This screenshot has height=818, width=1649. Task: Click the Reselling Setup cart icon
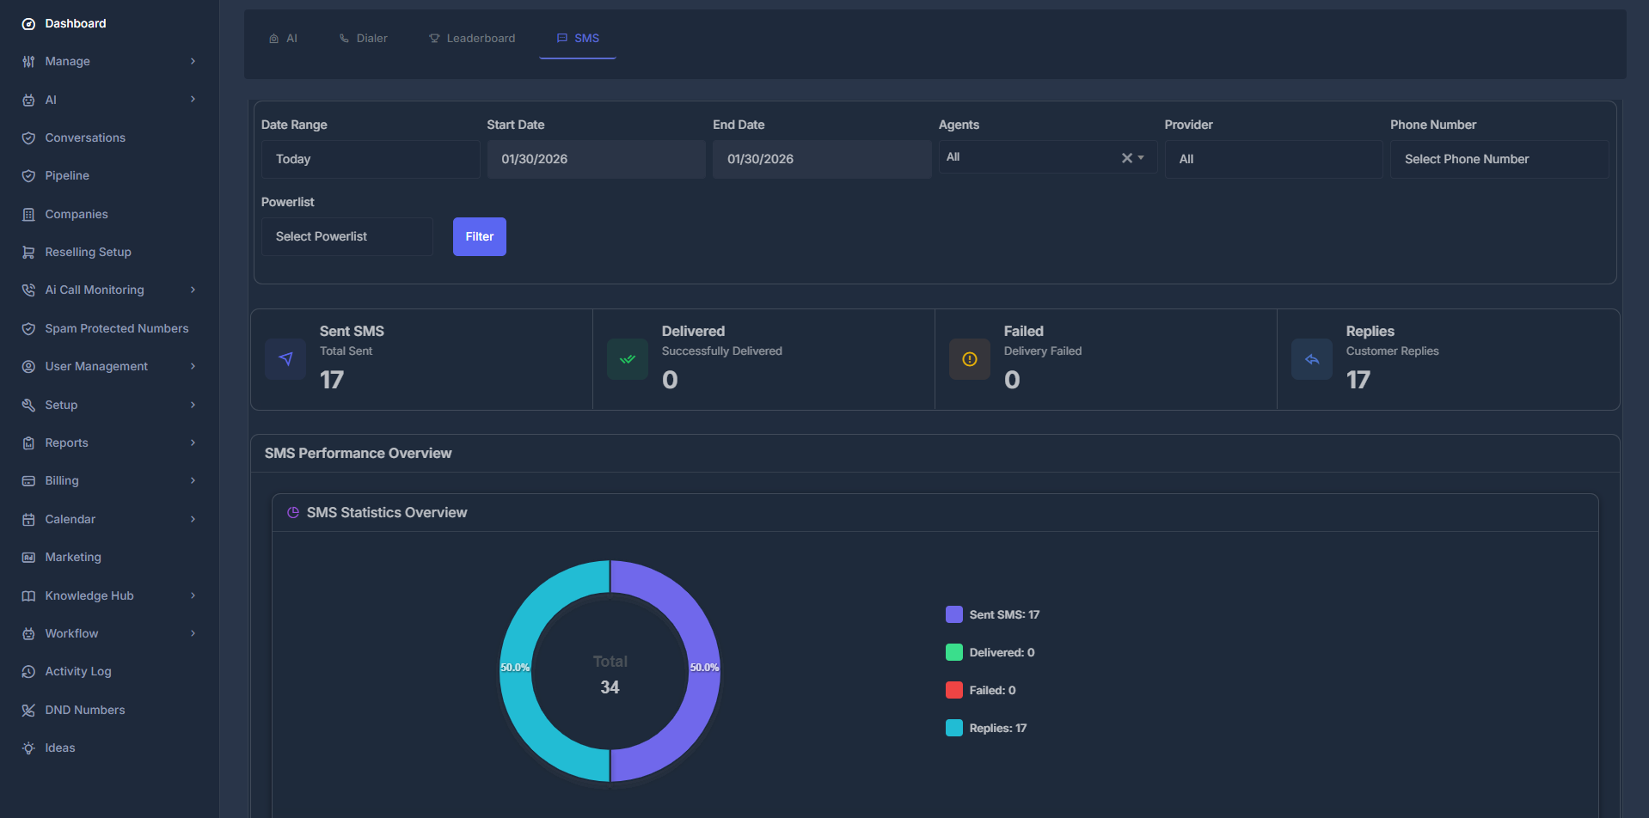28,253
